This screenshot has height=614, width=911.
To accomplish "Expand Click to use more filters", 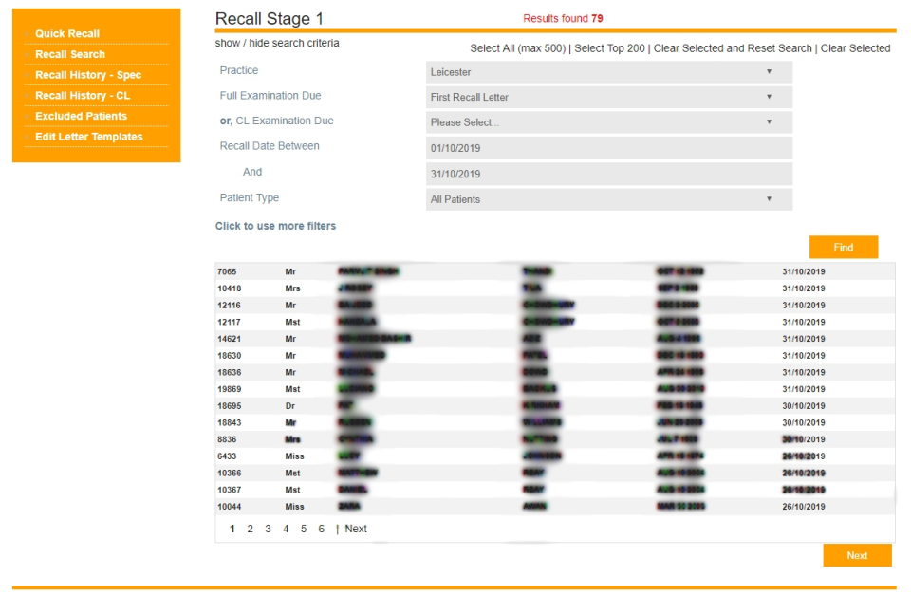I will (x=275, y=226).
